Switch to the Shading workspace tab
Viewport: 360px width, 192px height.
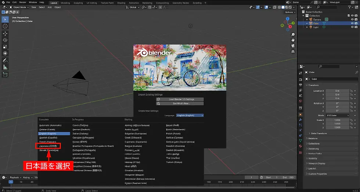click(x=121, y=3)
